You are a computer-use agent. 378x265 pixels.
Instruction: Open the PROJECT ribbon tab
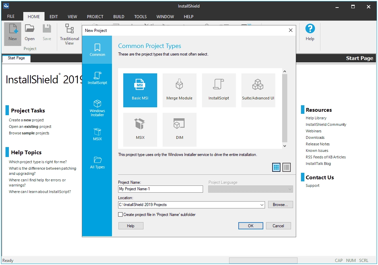tap(95, 16)
